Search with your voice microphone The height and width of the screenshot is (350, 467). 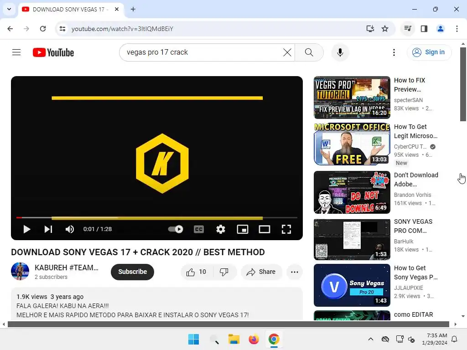(340, 52)
